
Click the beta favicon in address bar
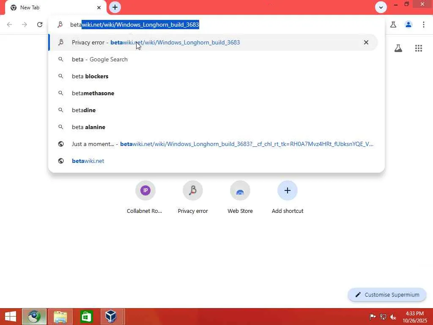point(60,25)
